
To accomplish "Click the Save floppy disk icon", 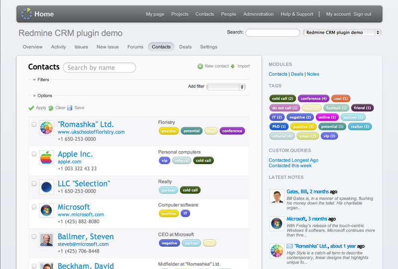I will (x=70, y=108).
